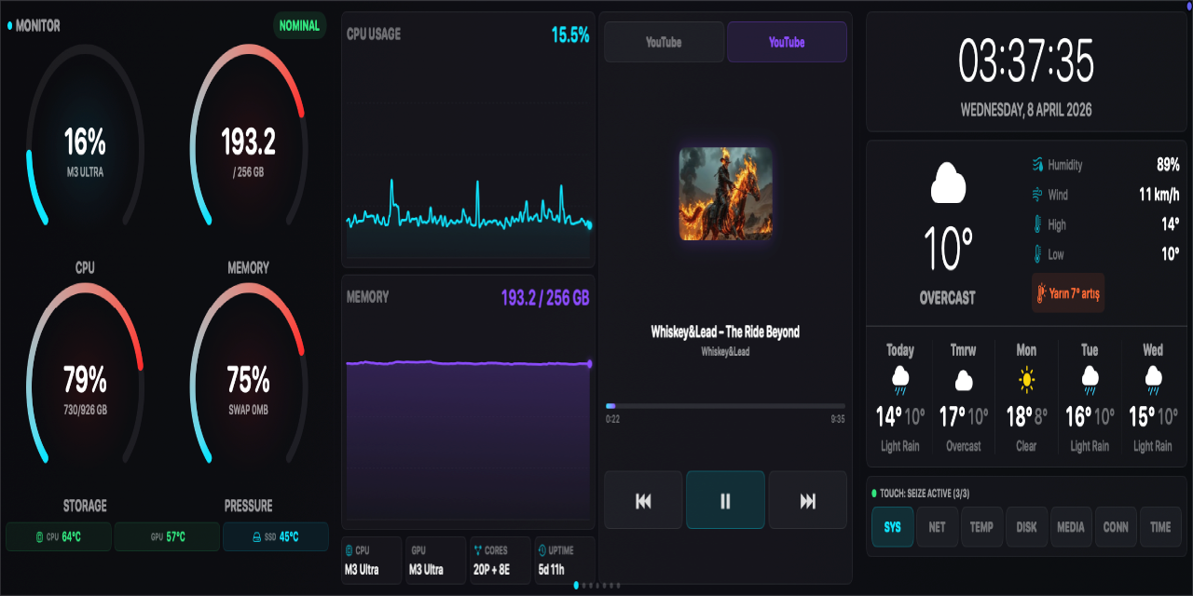This screenshot has height=596, width=1193.
Task: Click Tmrw's cloud icon
Action: click(964, 380)
